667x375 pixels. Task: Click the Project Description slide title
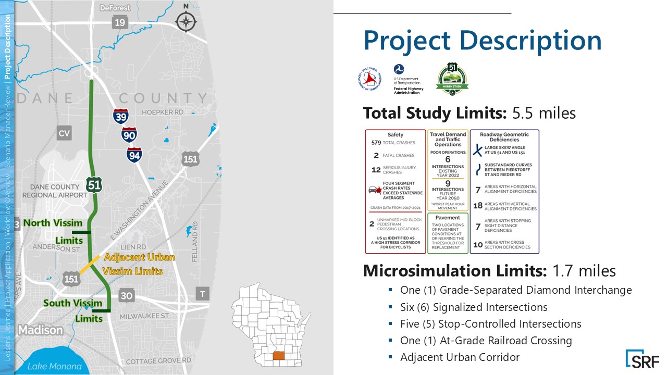tap(482, 40)
